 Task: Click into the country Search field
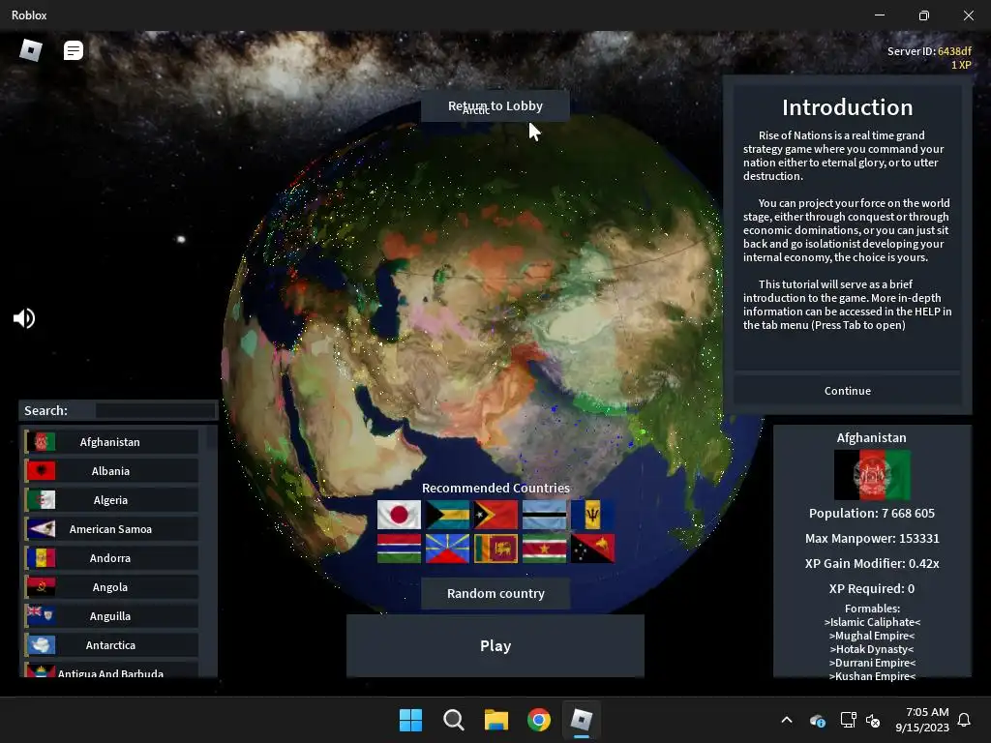click(155, 410)
